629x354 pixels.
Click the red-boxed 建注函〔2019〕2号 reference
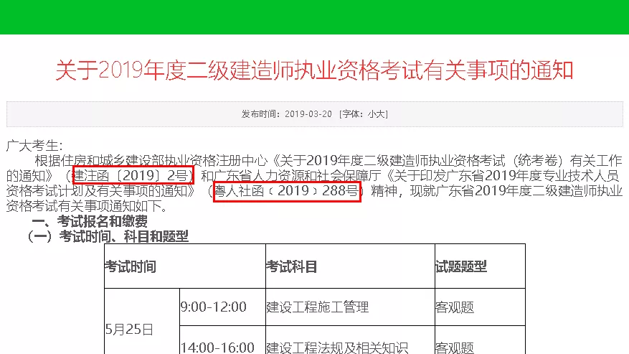pos(133,176)
